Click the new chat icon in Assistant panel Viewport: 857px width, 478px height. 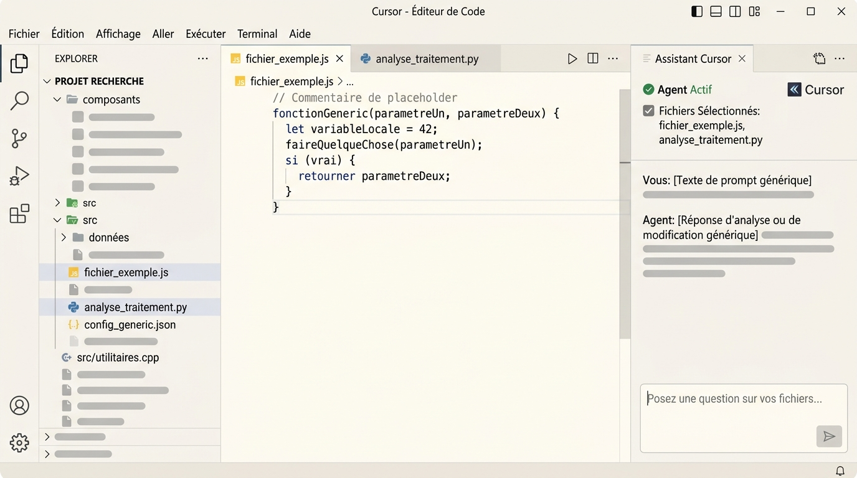click(819, 59)
